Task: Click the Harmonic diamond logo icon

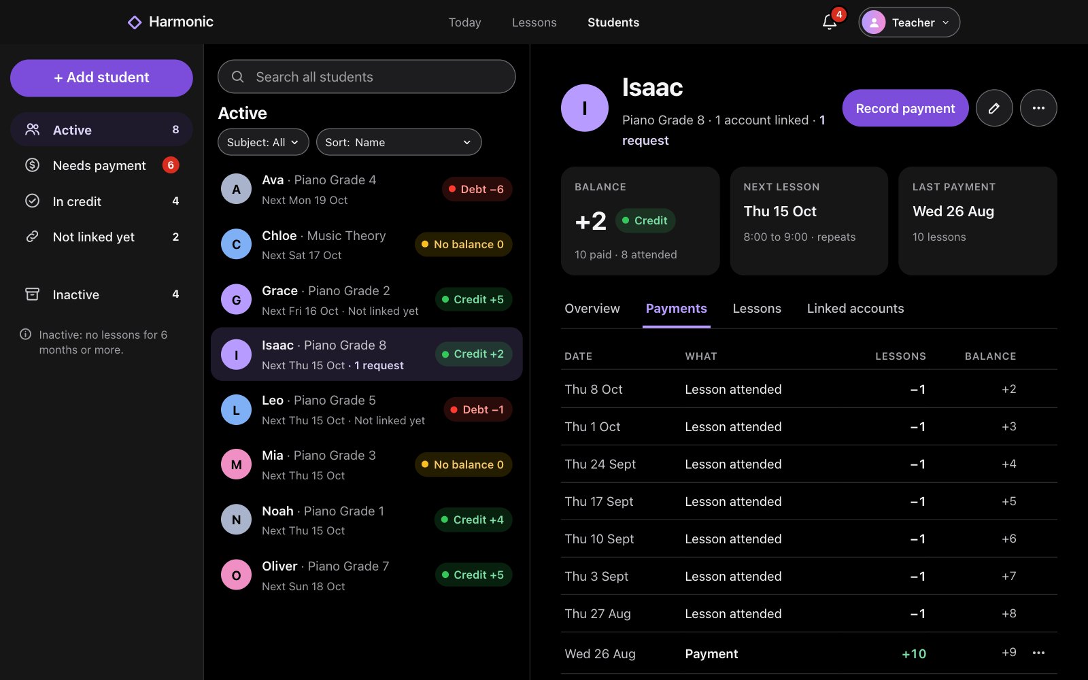Action: pyautogui.click(x=135, y=22)
